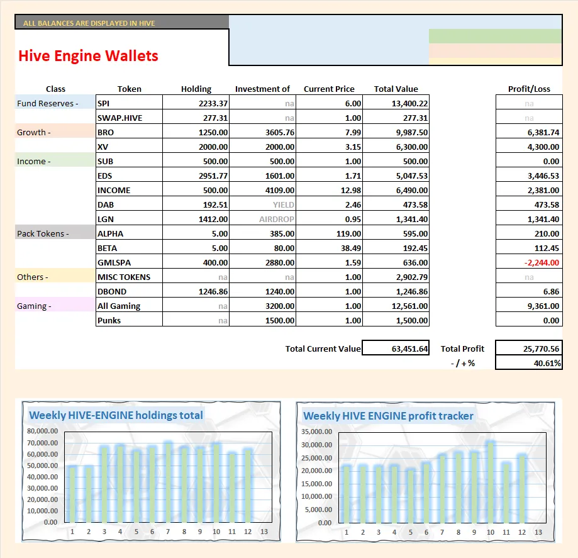Click the BETA token cell

129,248
